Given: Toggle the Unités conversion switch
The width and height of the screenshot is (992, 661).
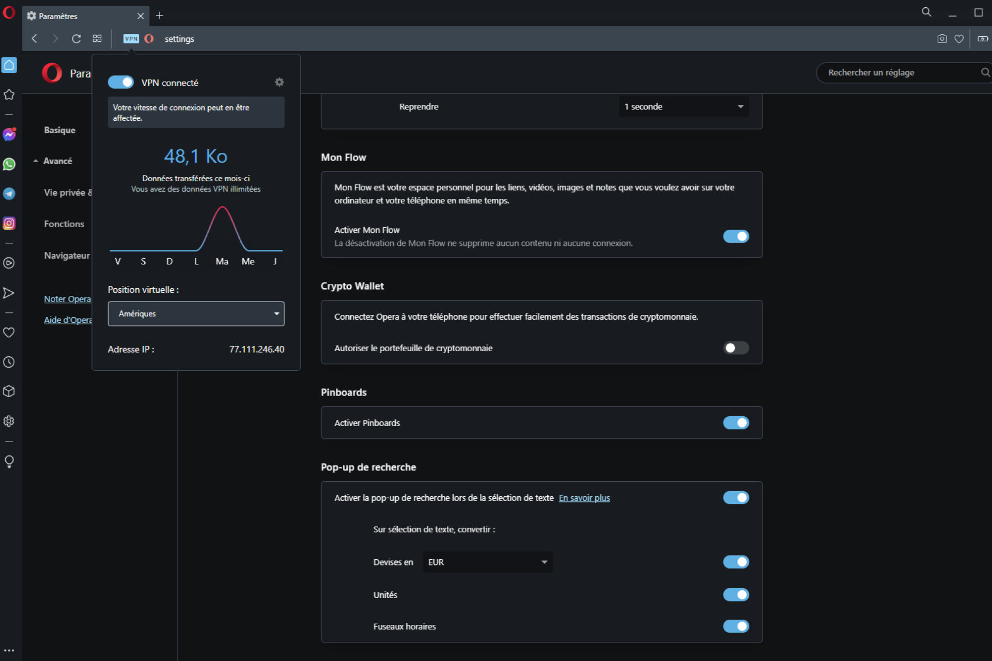Looking at the screenshot, I should 736,595.
